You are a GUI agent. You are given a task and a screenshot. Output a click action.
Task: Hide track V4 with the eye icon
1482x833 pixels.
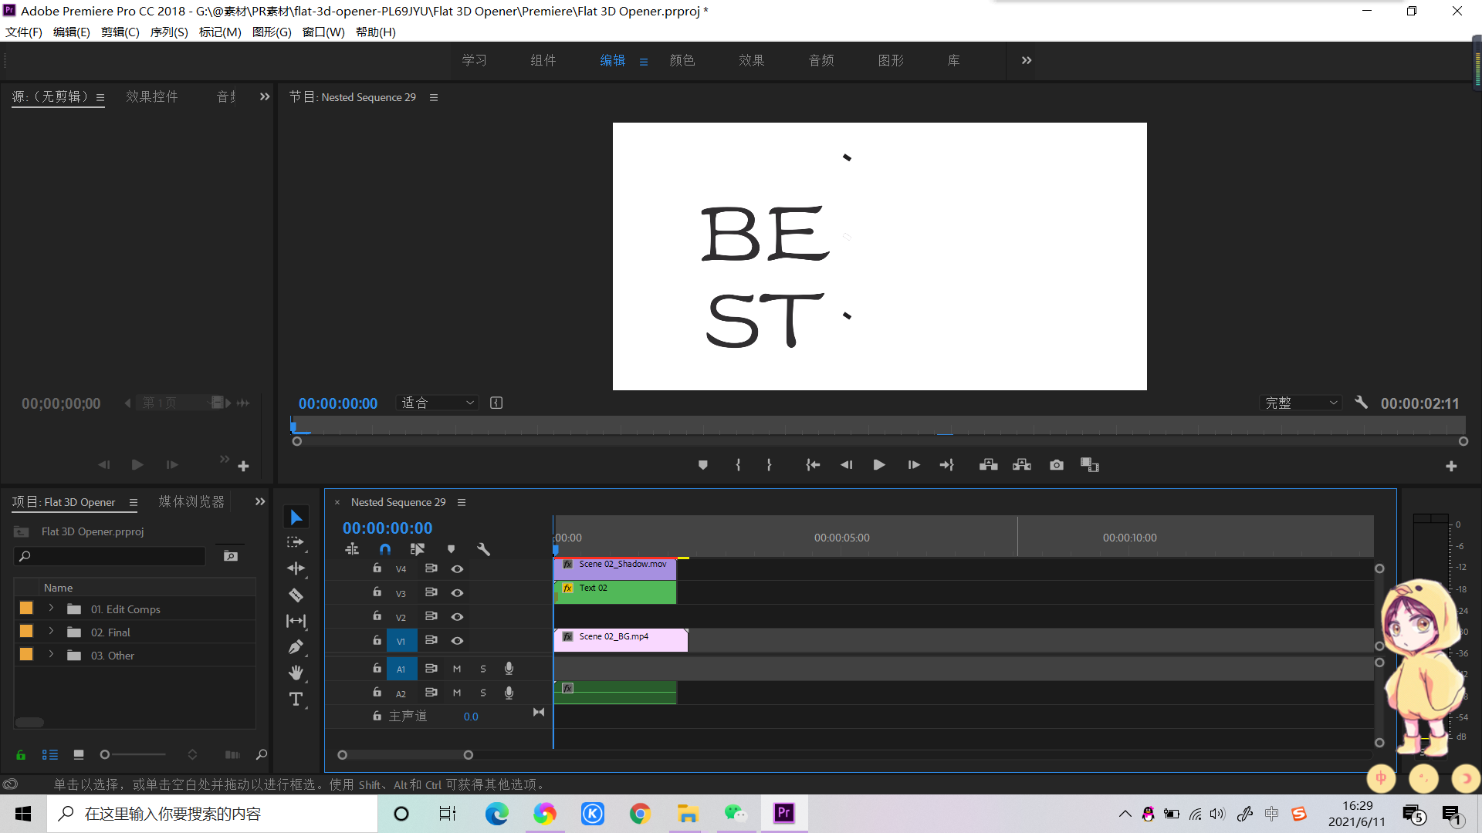point(457,569)
